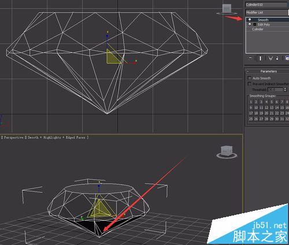Toggle visibility eye of Edit Poly modifier
The height and width of the screenshot is (245, 289).
tap(250, 24)
